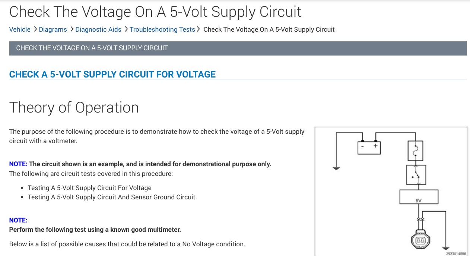Go to the Diagrams breadcrumb link
Image resolution: width=470 pixels, height=256 pixels.
point(53,29)
